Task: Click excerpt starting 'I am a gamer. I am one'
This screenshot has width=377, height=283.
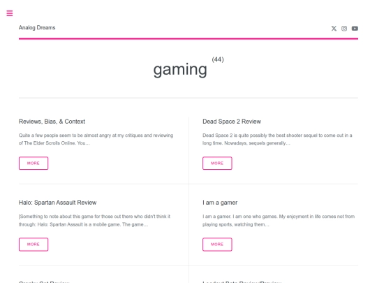Action: (279, 220)
